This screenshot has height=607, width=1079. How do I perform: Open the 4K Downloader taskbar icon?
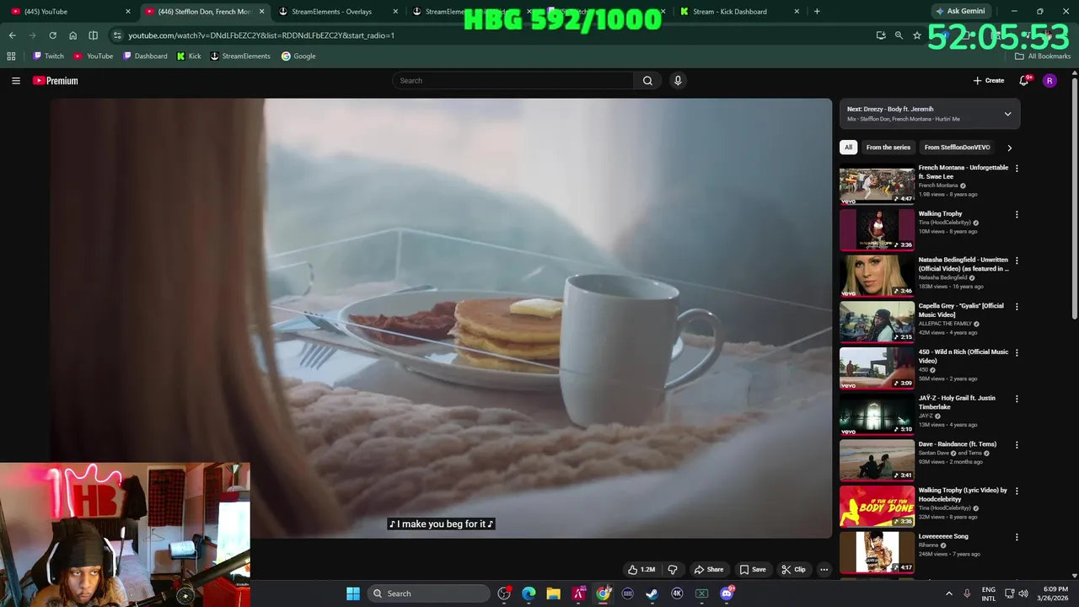pyautogui.click(x=677, y=594)
